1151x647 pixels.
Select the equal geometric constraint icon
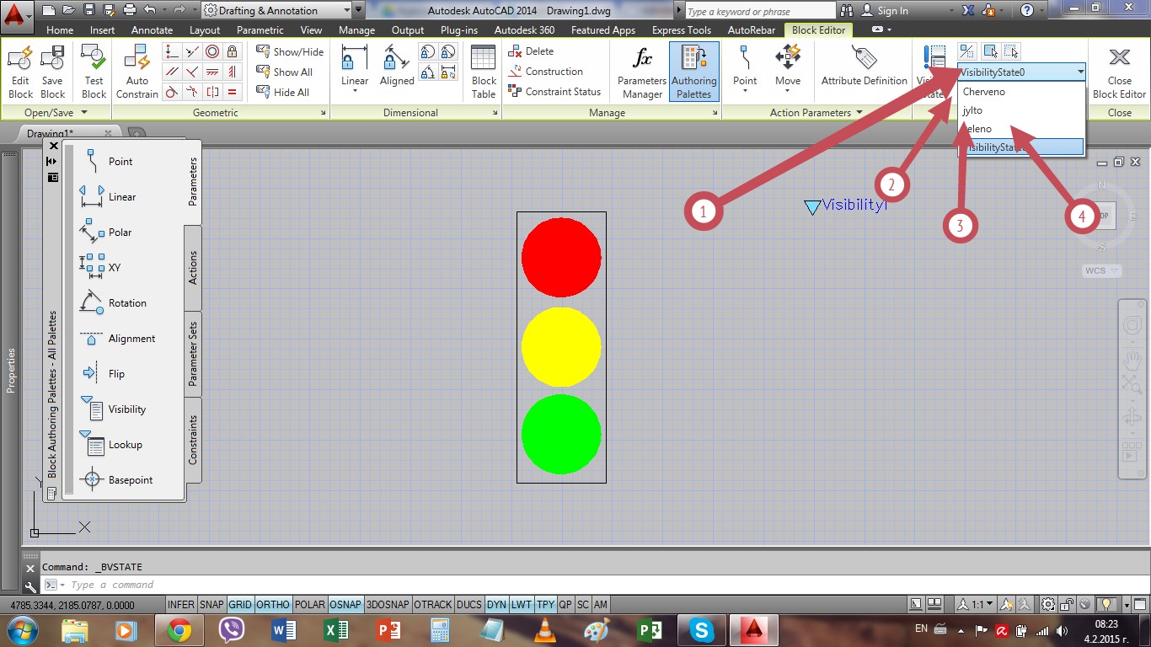(x=233, y=92)
